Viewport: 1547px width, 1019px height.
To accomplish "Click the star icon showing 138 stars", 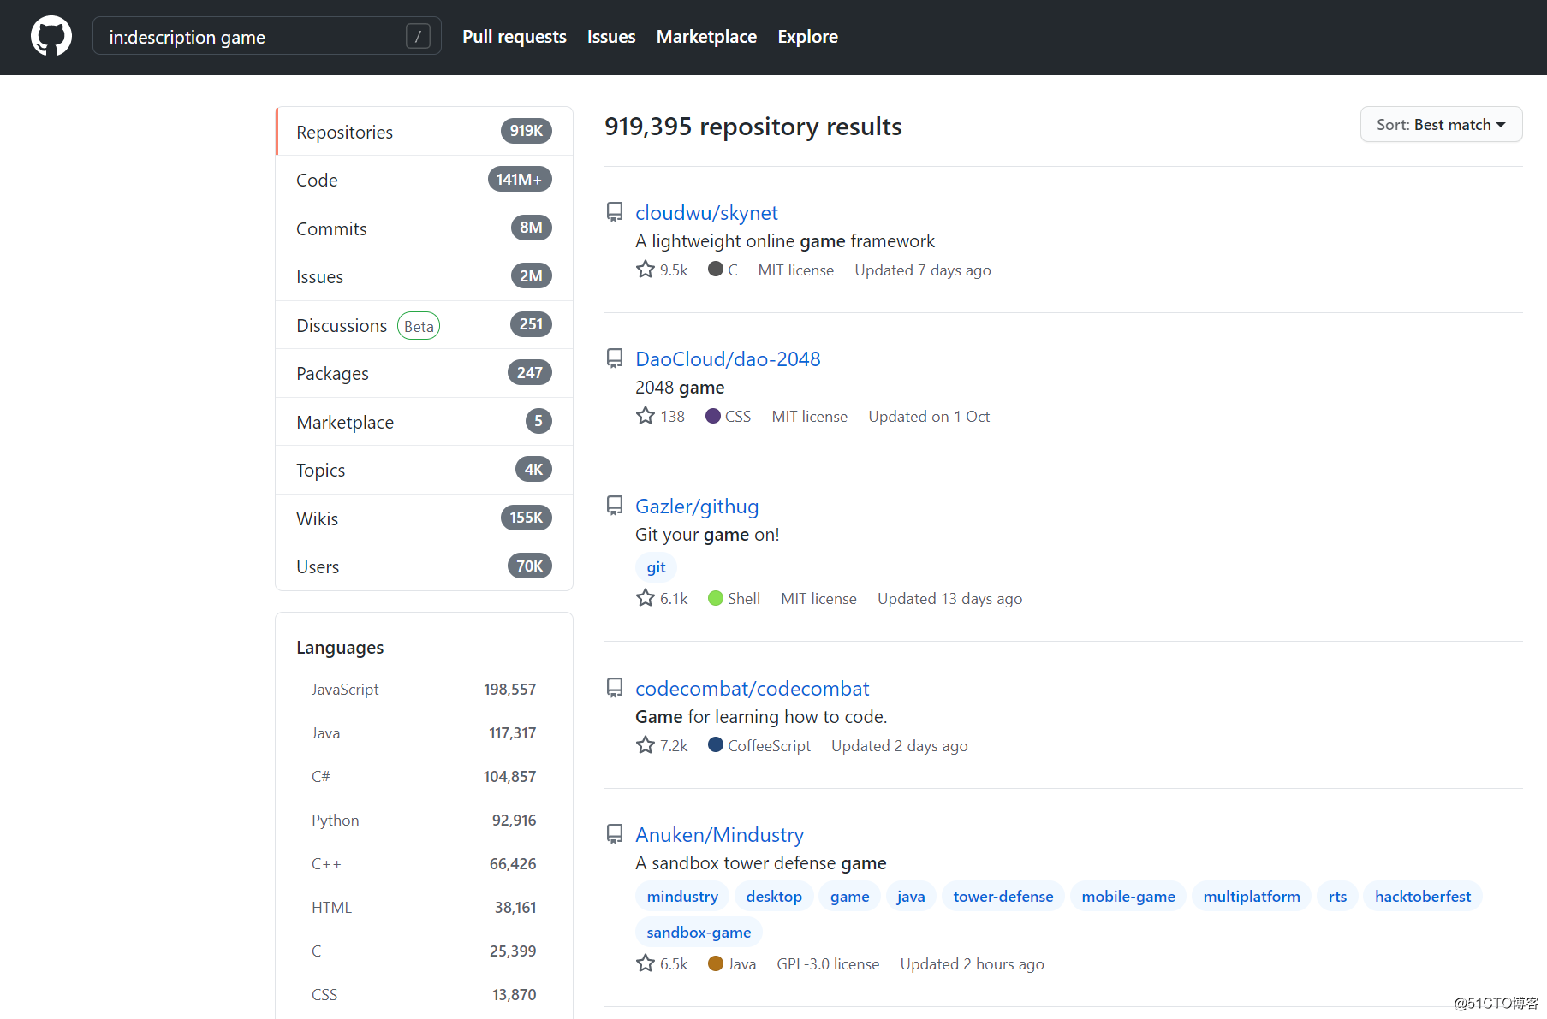I will coord(646,416).
